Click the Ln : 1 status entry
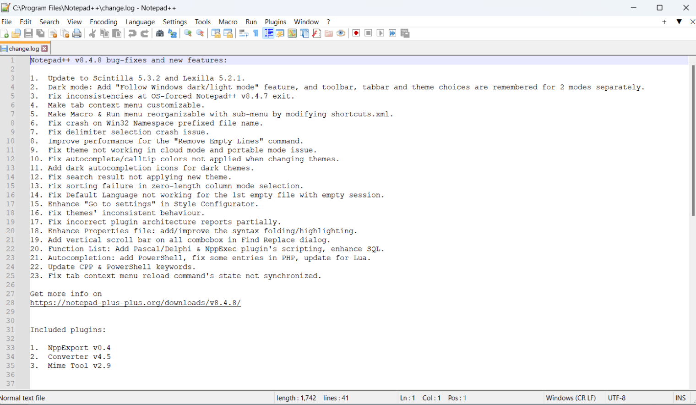This screenshot has width=696, height=405. (x=408, y=398)
